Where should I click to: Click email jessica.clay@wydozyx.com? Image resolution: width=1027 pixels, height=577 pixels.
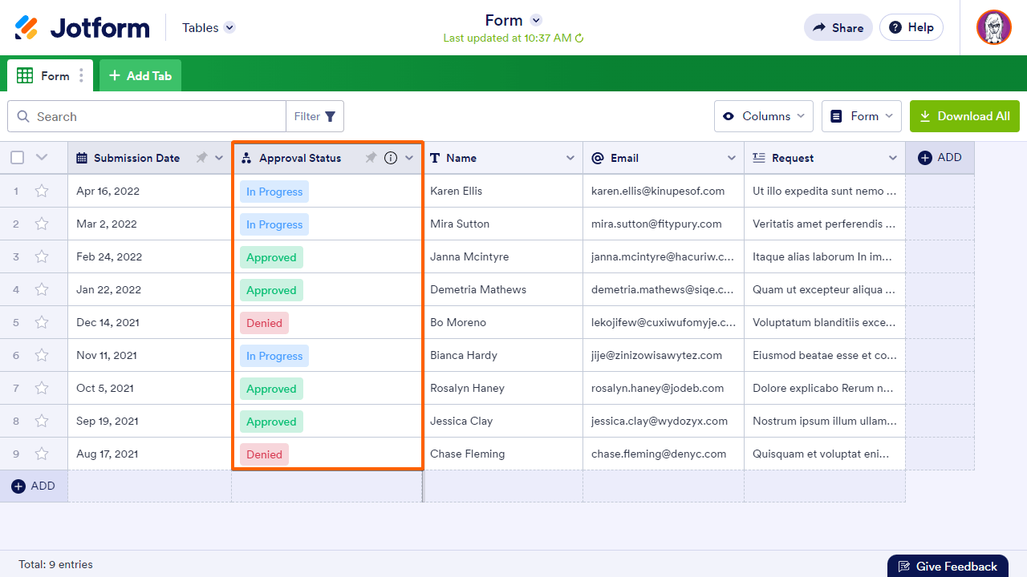click(x=660, y=421)
